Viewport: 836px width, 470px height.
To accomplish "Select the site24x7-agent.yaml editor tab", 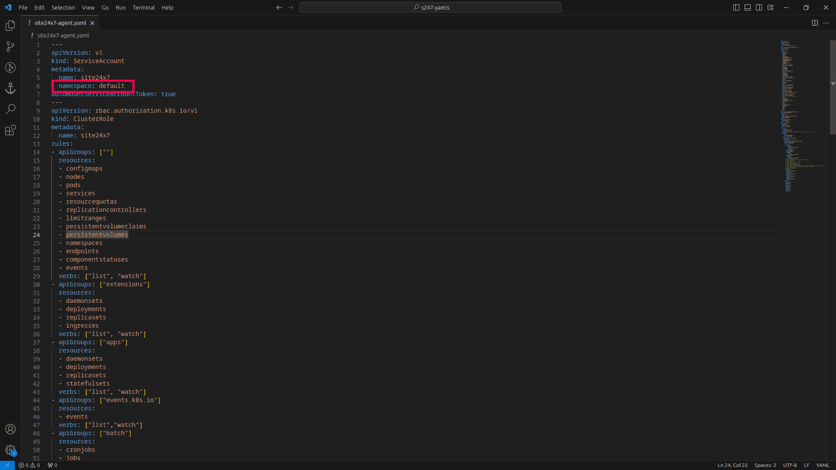I will 61,23.
